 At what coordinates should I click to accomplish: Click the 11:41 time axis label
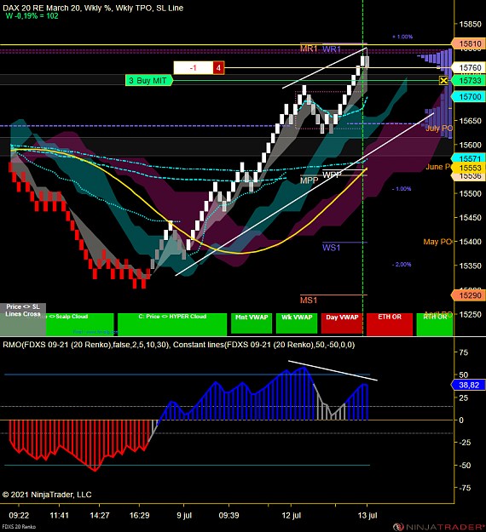tap(59, 515)
